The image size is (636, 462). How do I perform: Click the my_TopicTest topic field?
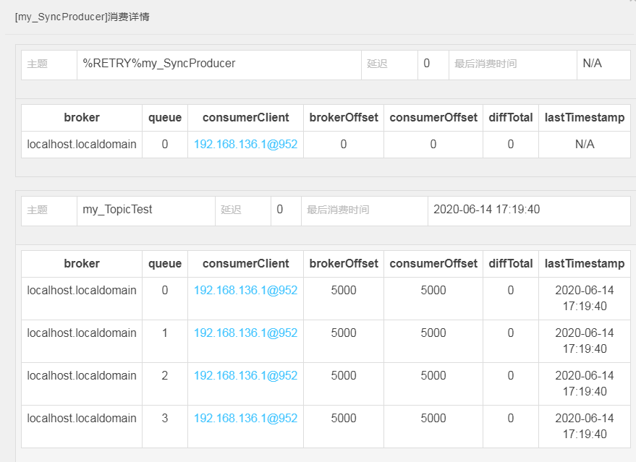tap(146, 210)
